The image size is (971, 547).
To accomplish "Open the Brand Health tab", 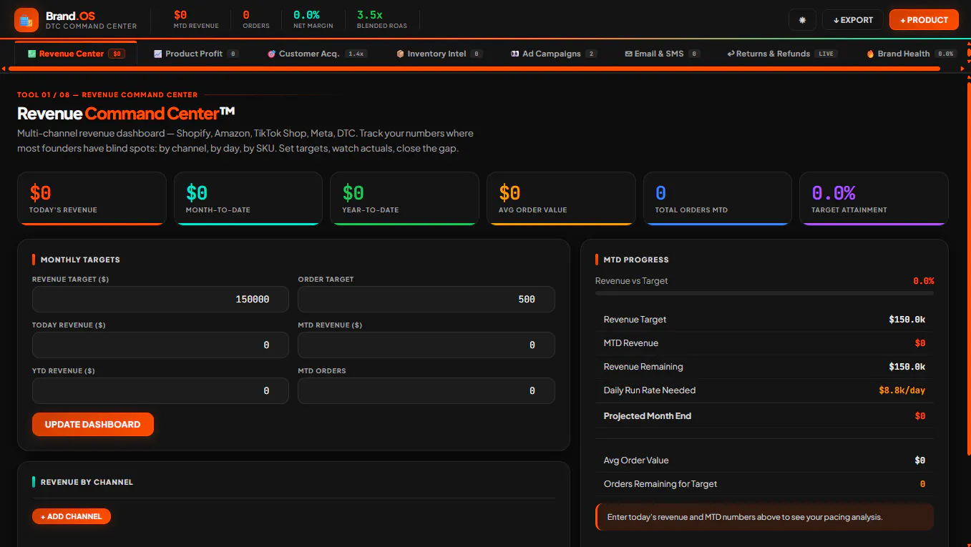I will coord(911,54).
